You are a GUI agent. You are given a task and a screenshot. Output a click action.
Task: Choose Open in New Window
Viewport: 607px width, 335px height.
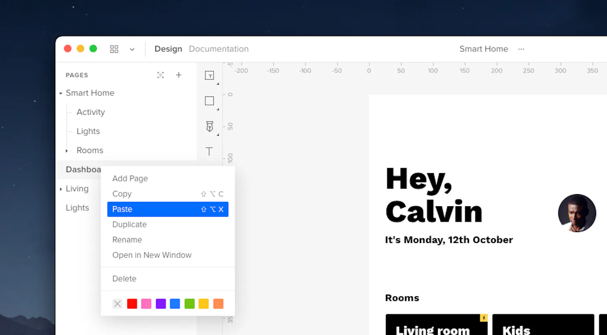point(168,255)
